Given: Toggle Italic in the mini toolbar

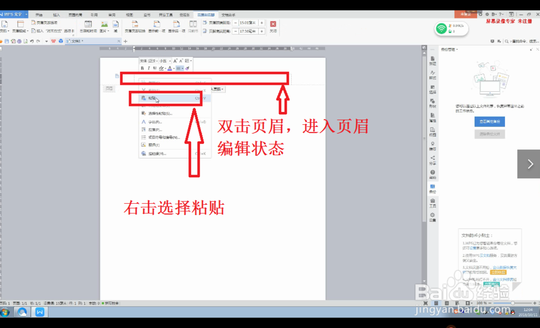Looking at the screenshot, I should [x=149, y=68].
